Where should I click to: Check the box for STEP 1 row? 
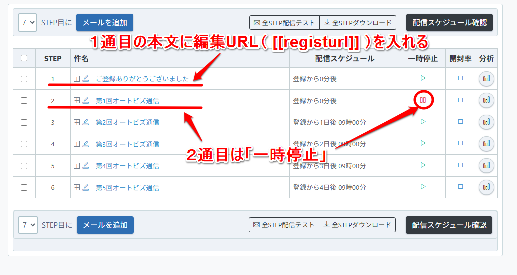(x=24, y=79)
